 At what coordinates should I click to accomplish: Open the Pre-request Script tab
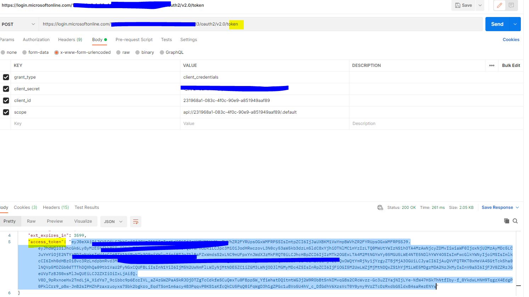pos(134,40)
